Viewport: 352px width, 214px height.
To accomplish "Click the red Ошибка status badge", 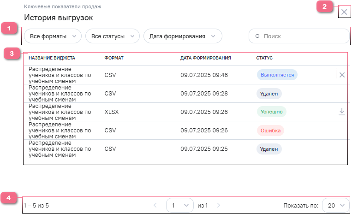I will click(x=270, y=131).
